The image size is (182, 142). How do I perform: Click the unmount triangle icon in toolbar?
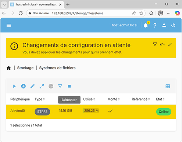point(60,86)
